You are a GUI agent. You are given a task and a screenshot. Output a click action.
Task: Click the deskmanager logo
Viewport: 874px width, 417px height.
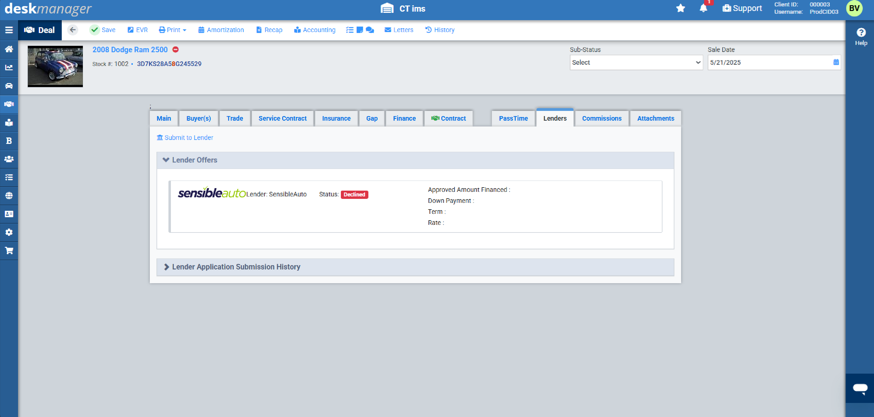[48, 9]
